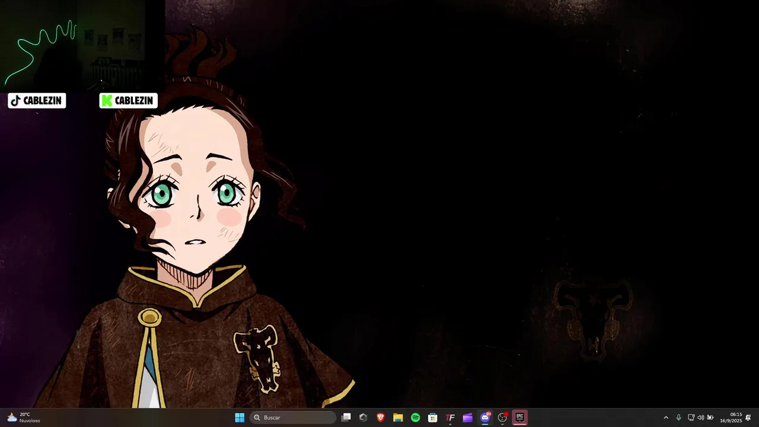Open the Windows Start menu
Image resolution: width=759 pixels, height=427 pixels.
click(x=240, y=418)
